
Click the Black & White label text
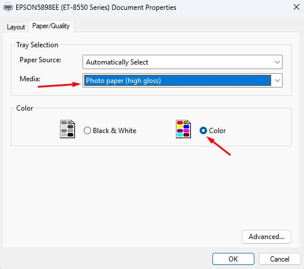click(x=115, y=131)
